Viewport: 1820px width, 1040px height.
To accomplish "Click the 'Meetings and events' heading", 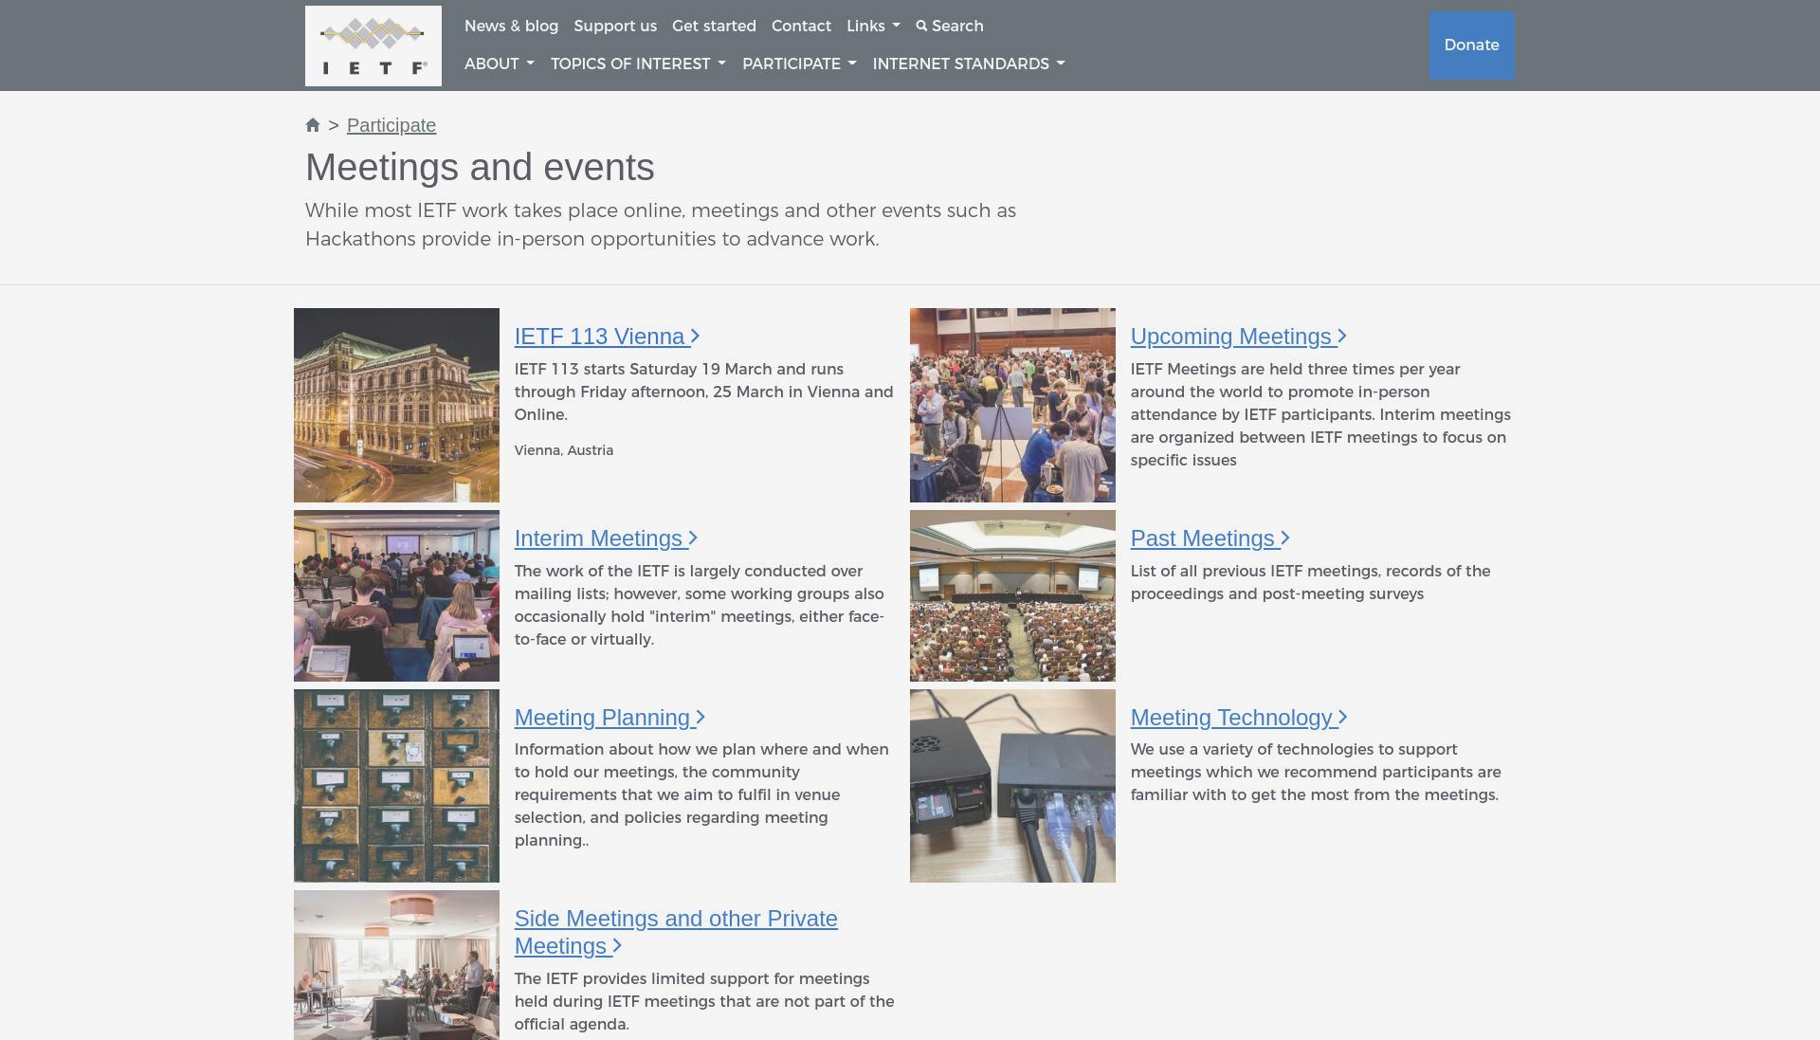I will tap(480, 167).
